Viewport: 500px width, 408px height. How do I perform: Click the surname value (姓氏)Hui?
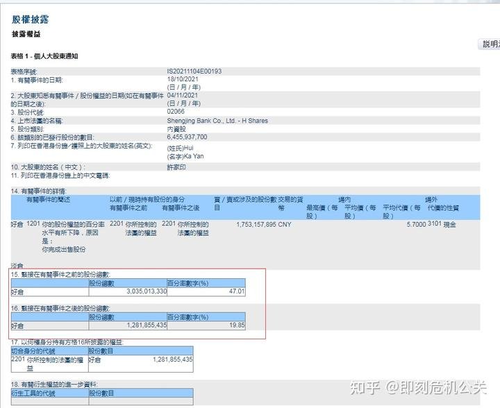pos(180,148)
